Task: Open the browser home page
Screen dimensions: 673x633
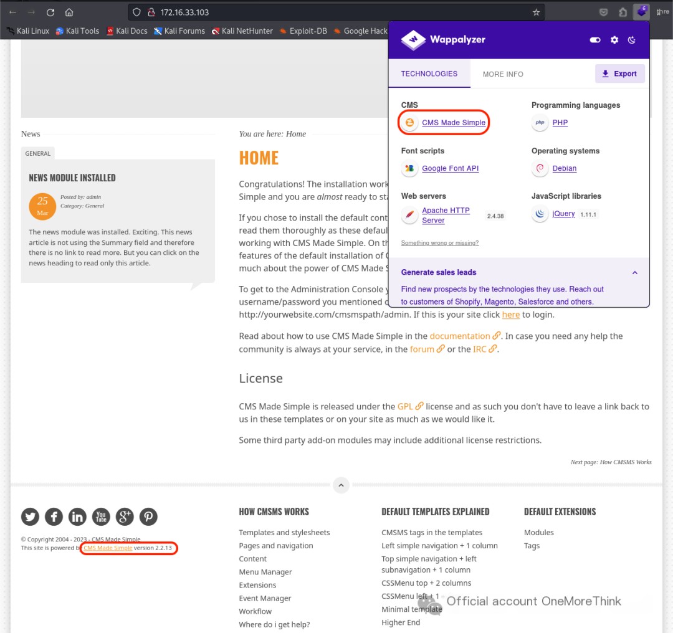Action: coord(69,12)
